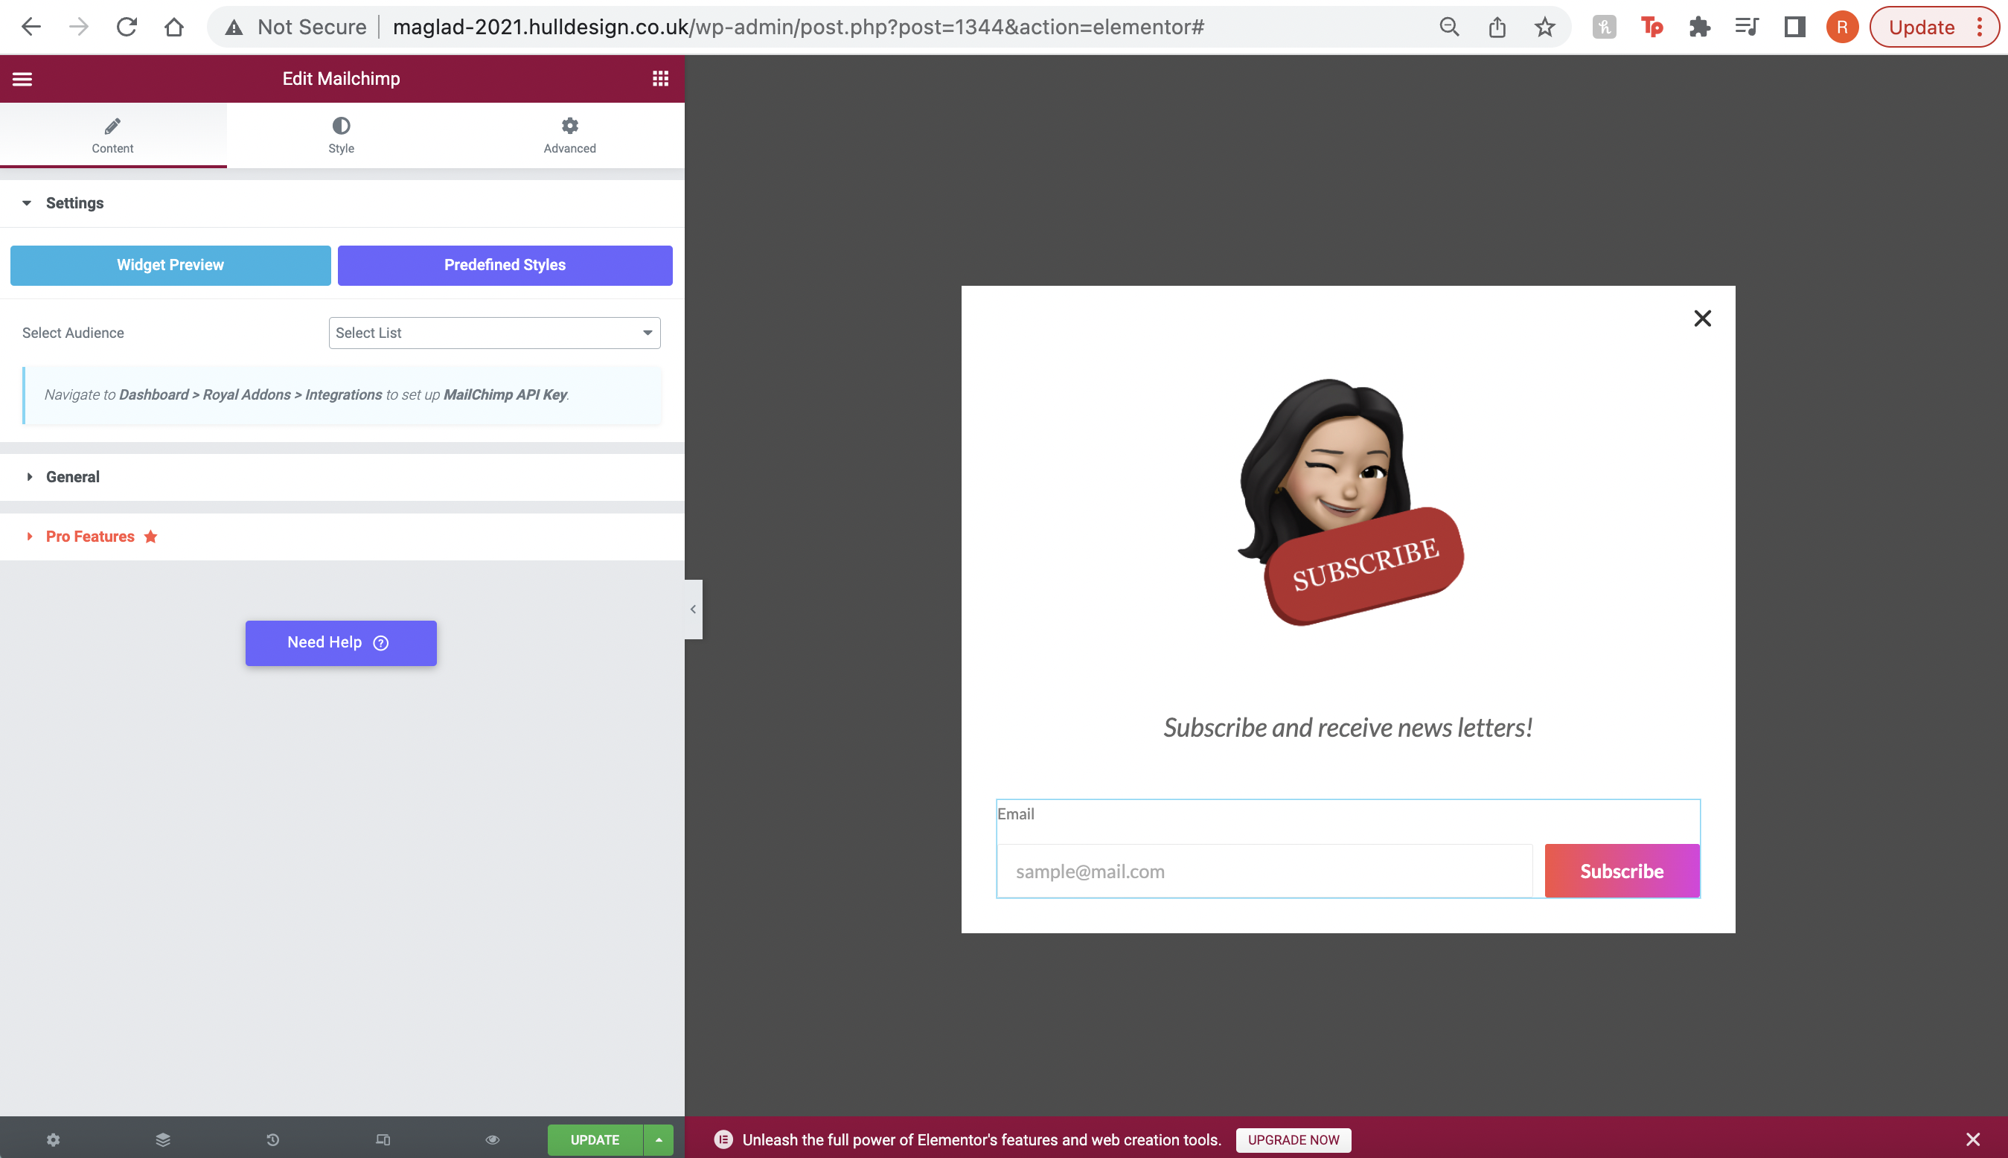The image size is (2008, 1158).
Task: Bookmark this page with the star
Action: coord(1544,27)
